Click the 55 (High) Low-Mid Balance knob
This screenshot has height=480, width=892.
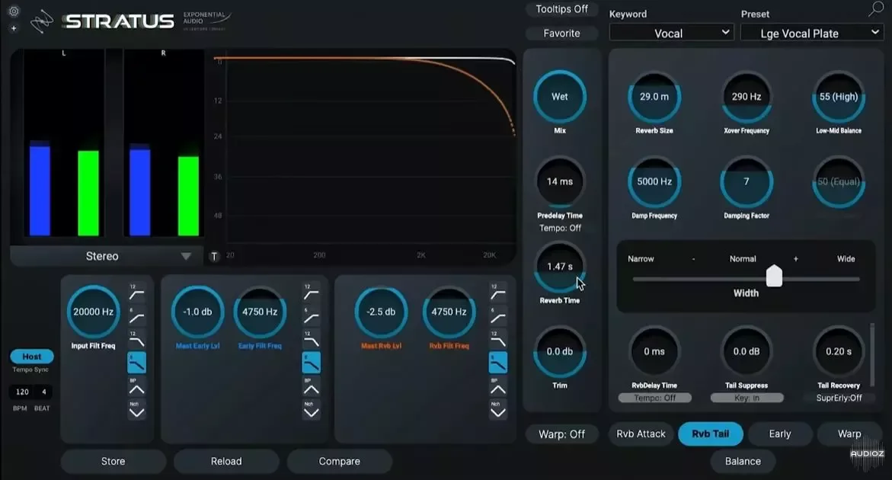[x=839, y=97]
